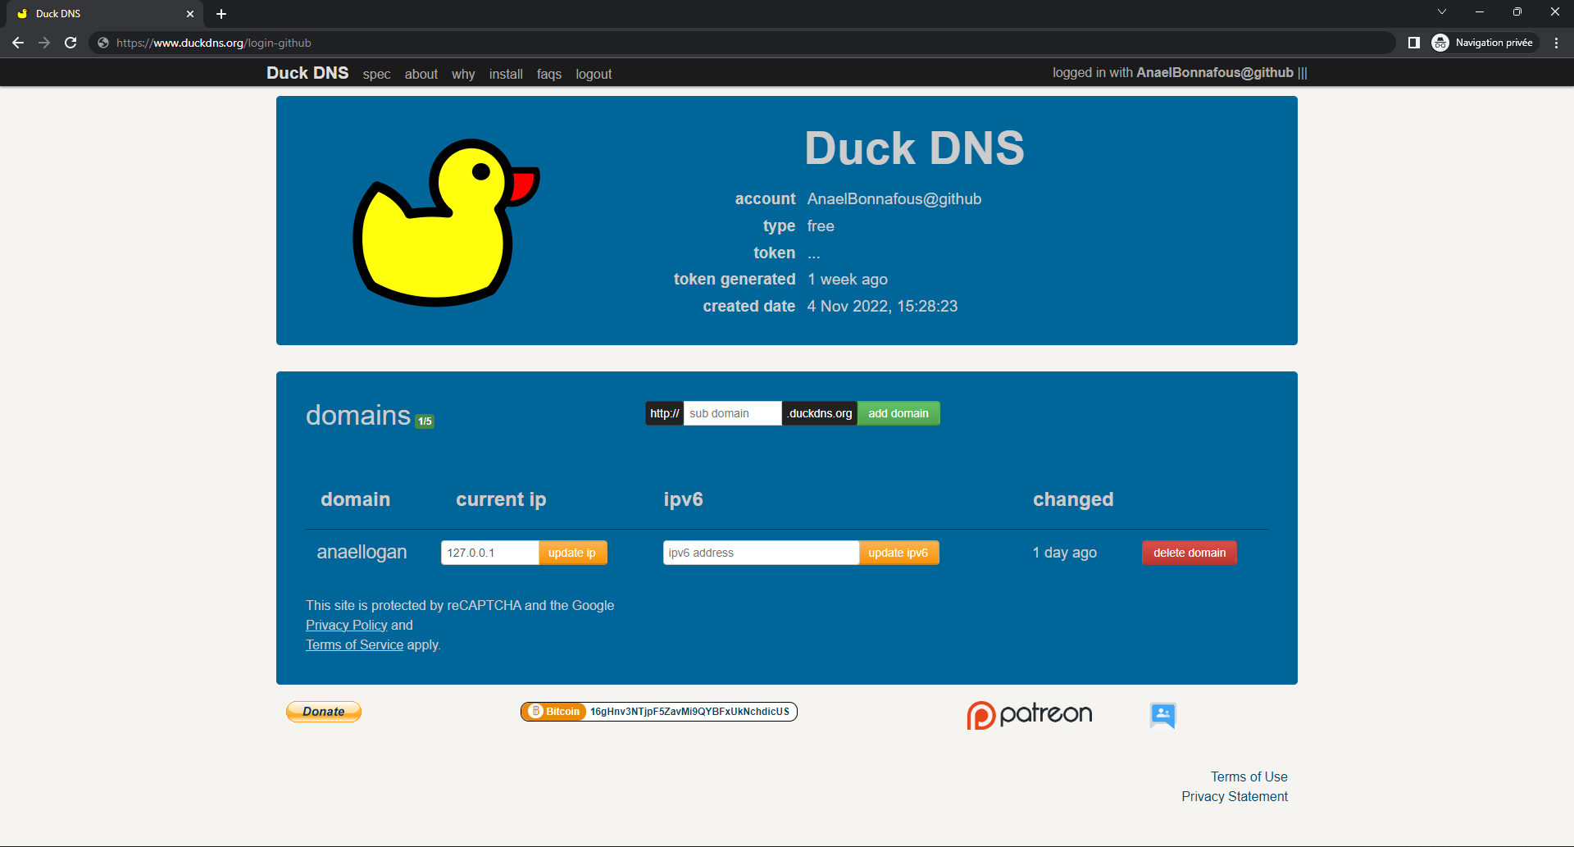
Task: Click the update ipv6 button
Action: [x=898, y=553]
